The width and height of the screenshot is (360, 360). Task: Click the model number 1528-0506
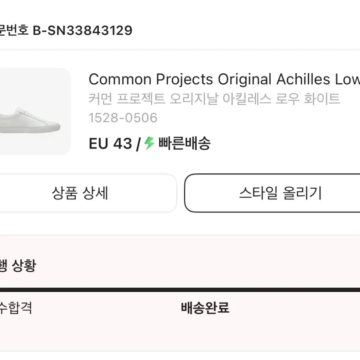(123, 118)
